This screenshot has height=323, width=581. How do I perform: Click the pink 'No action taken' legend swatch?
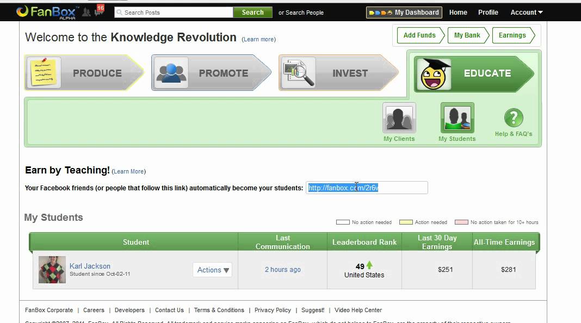(461, 222)
